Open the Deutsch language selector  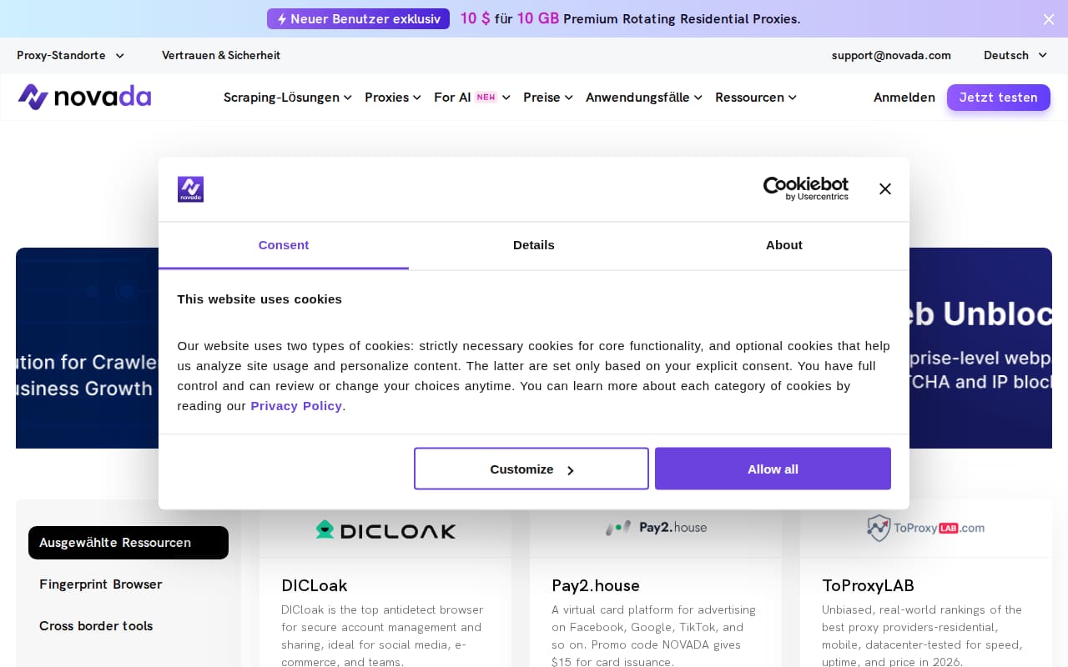pos(1015,55)
